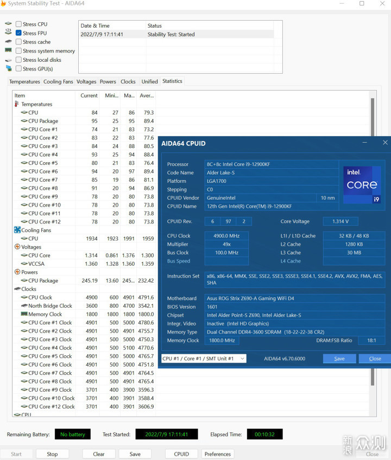The image size is (391, 460).
Task: Click the Stress CPU chip icon
Action: click(8, 23)
